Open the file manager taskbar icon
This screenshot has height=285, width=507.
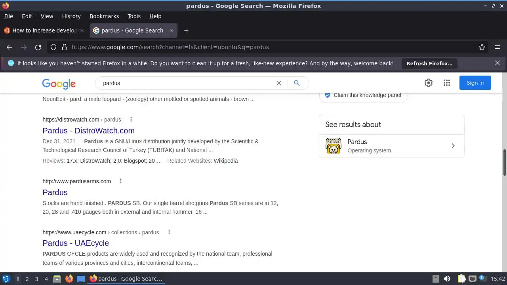(57, 279)
